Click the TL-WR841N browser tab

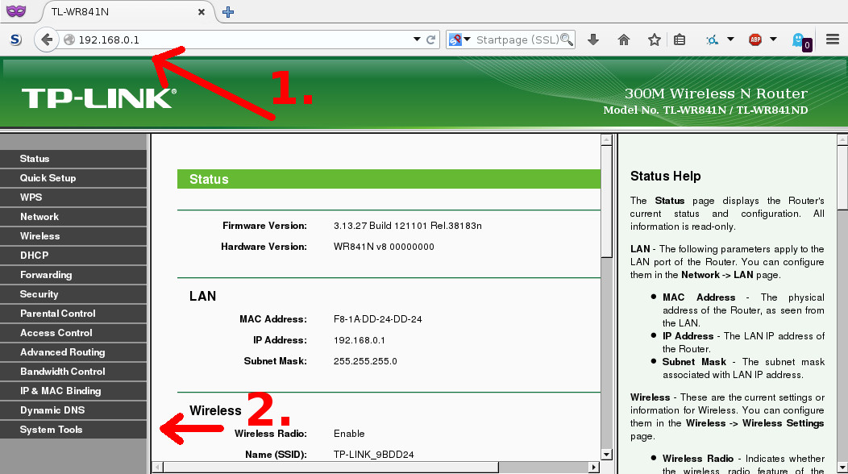[121, 11]
